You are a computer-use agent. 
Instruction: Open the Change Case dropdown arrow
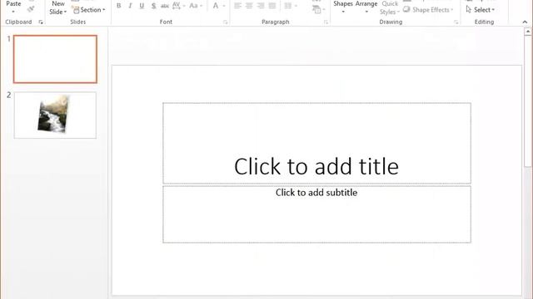[201, 6]
